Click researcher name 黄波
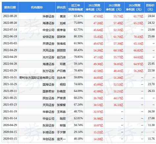The height and width of the screenshot is (144, 156). point(63,16)
